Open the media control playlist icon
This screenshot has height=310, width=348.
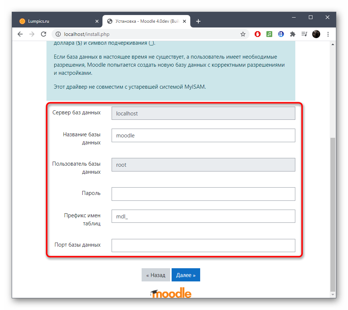tap(304, 34)
